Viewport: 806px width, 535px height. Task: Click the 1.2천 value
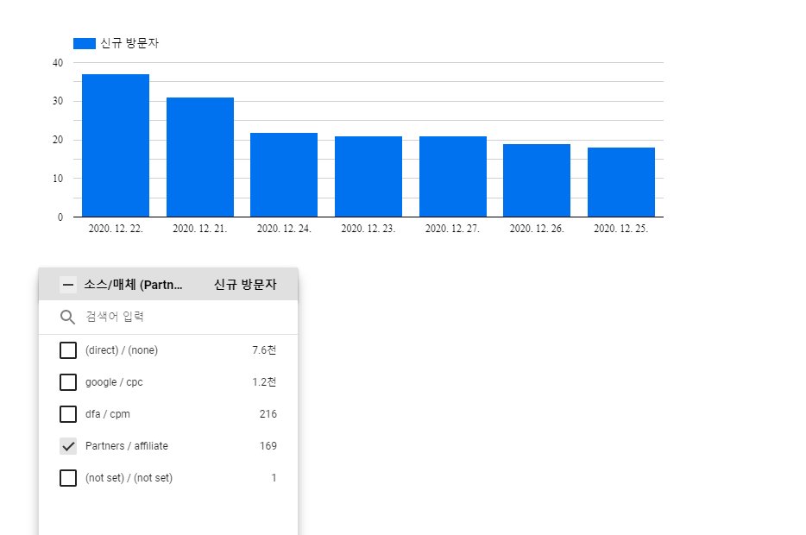(264, 382)
